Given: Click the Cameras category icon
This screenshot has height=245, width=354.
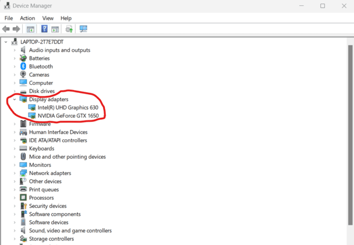Looking at the screenshot, I should (23, 75).
